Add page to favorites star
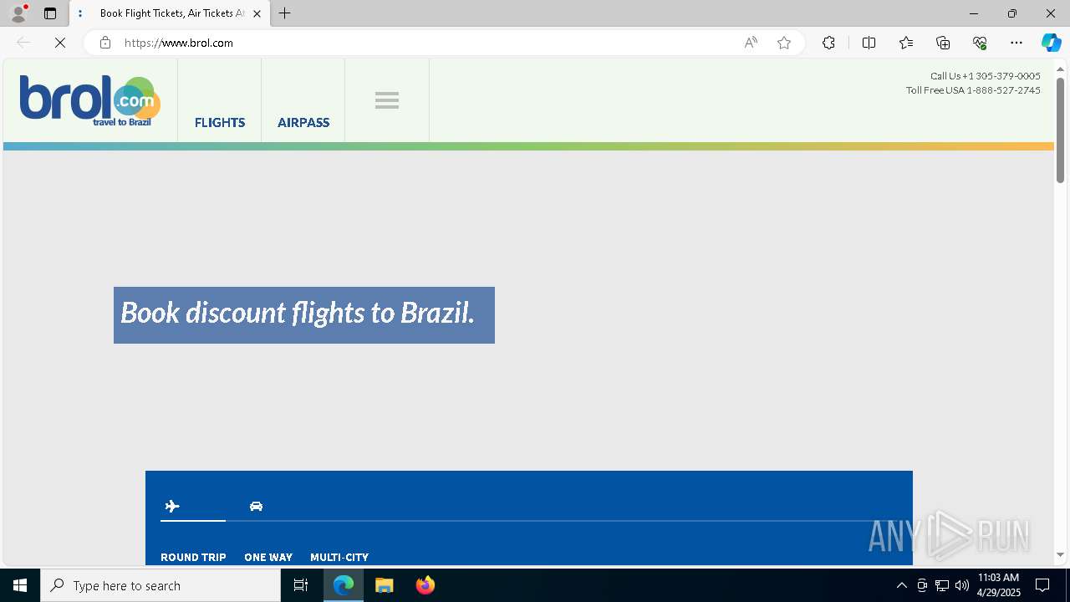The height and width of the screenshot is (602, 1070). 784,43
